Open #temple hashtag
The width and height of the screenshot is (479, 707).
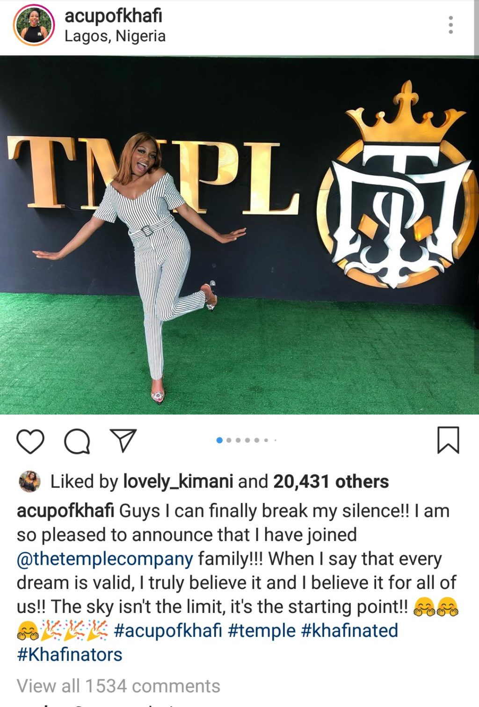pyautogui.click(x=262, y=630)
